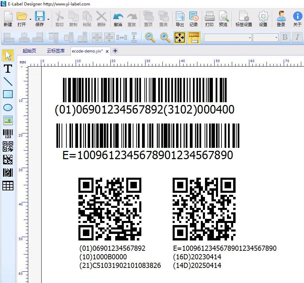Select the Table grid tool
The image size is (304, 283).
(8, 186)
